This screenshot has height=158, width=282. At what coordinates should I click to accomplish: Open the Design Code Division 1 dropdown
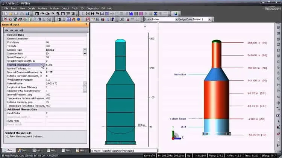pos(209,19)
